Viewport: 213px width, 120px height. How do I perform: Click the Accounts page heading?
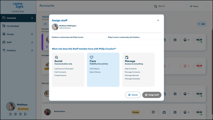click(47, 6)
